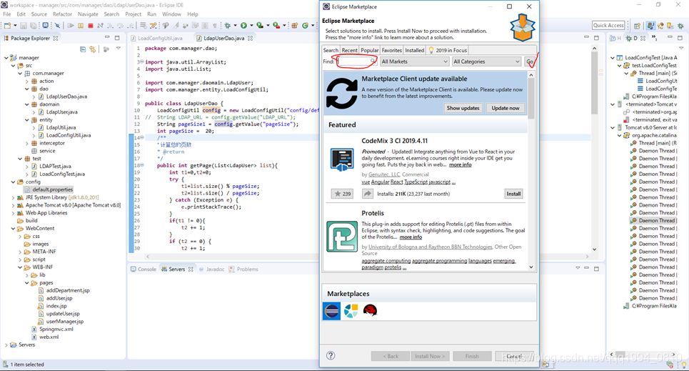Switch to the Debug perspective bug icon
This screenshot has height=371, width=689.
[680, 26]
